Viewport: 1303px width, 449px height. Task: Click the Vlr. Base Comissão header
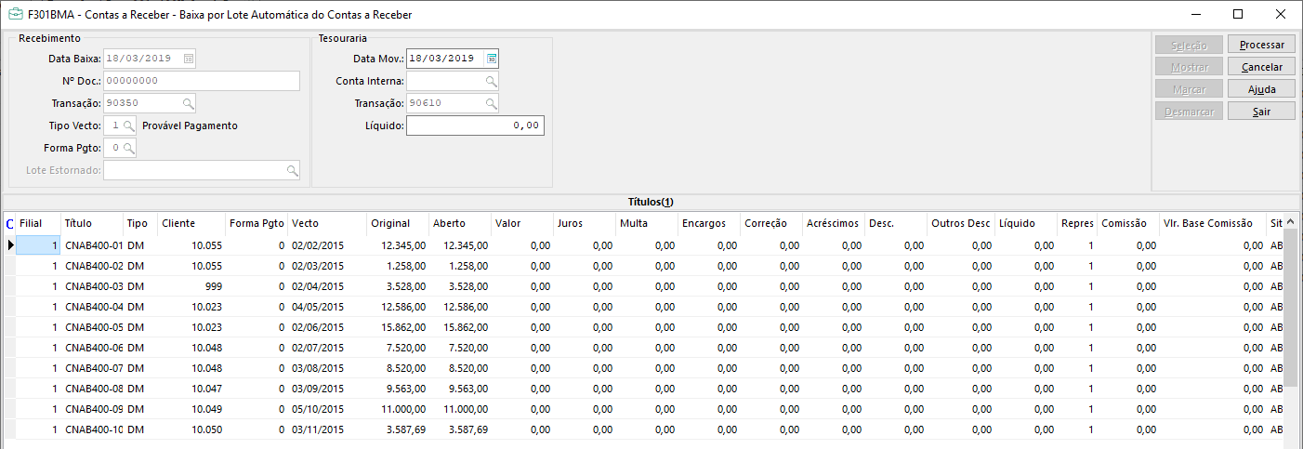1212,223
